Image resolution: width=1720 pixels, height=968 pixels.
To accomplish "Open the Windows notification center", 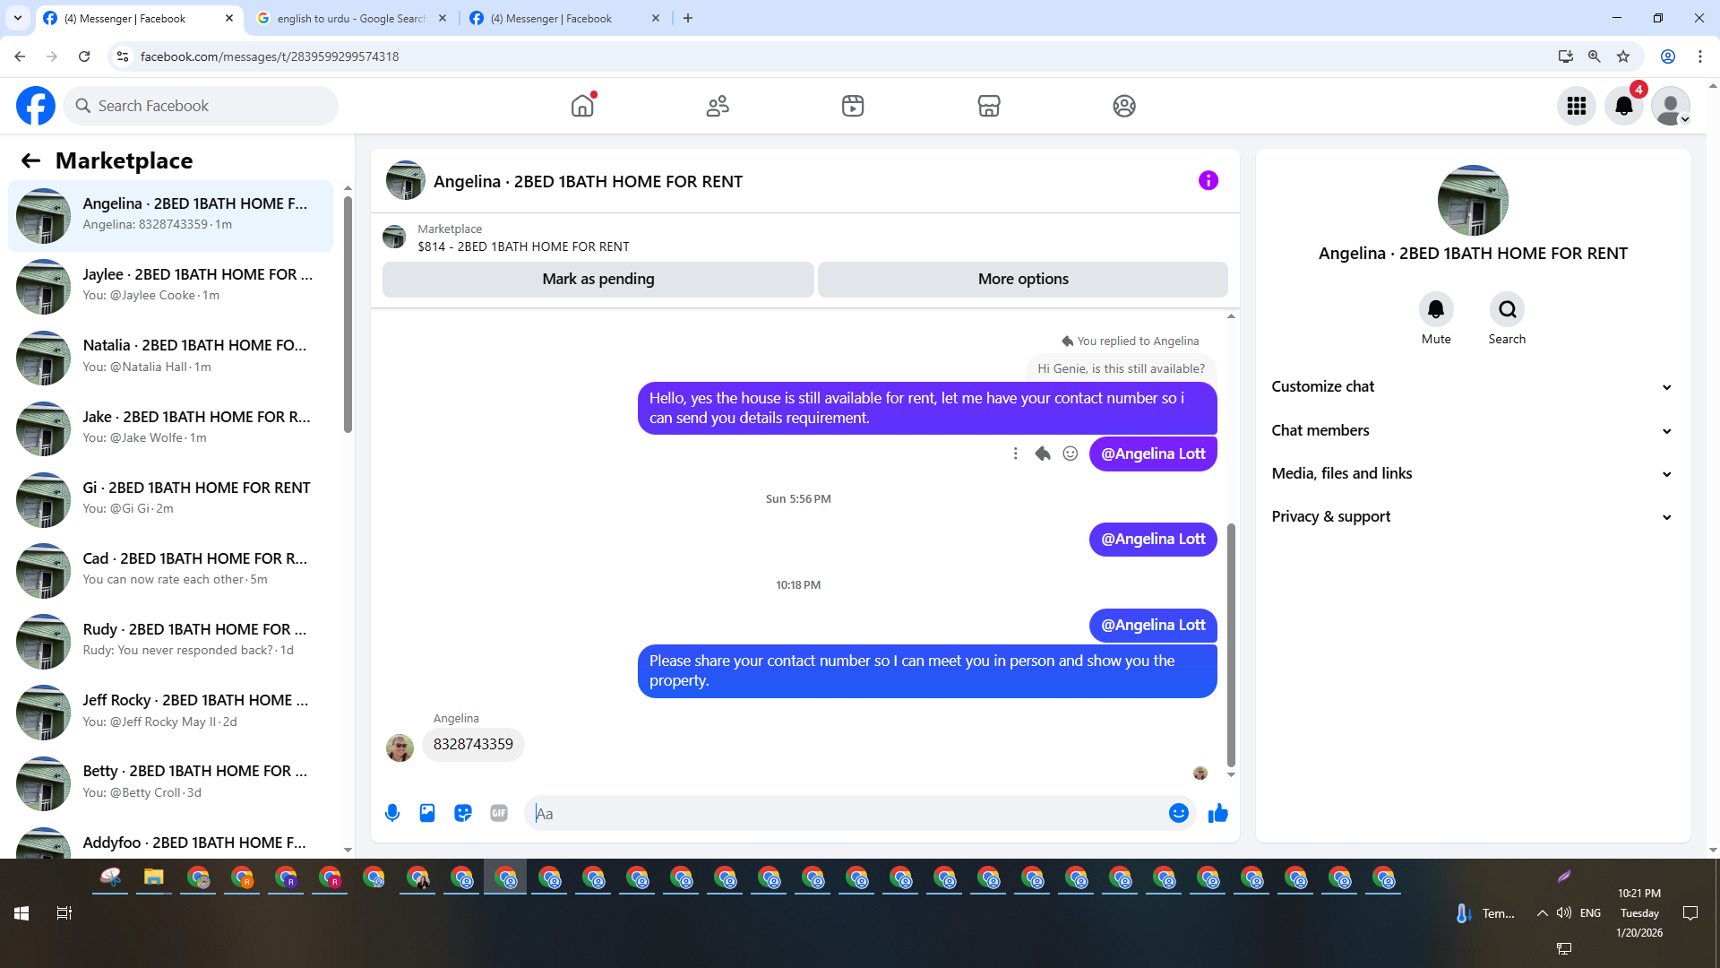I will tap(1690, 913).
